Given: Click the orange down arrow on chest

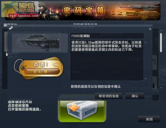Looking at the screenshot, I should (x=74, y=108).
